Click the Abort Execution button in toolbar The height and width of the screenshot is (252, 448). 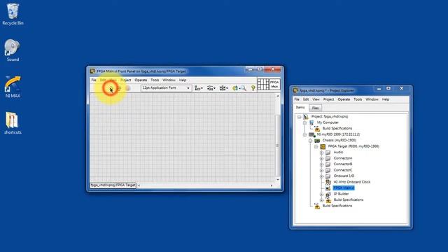pos(127,89)
